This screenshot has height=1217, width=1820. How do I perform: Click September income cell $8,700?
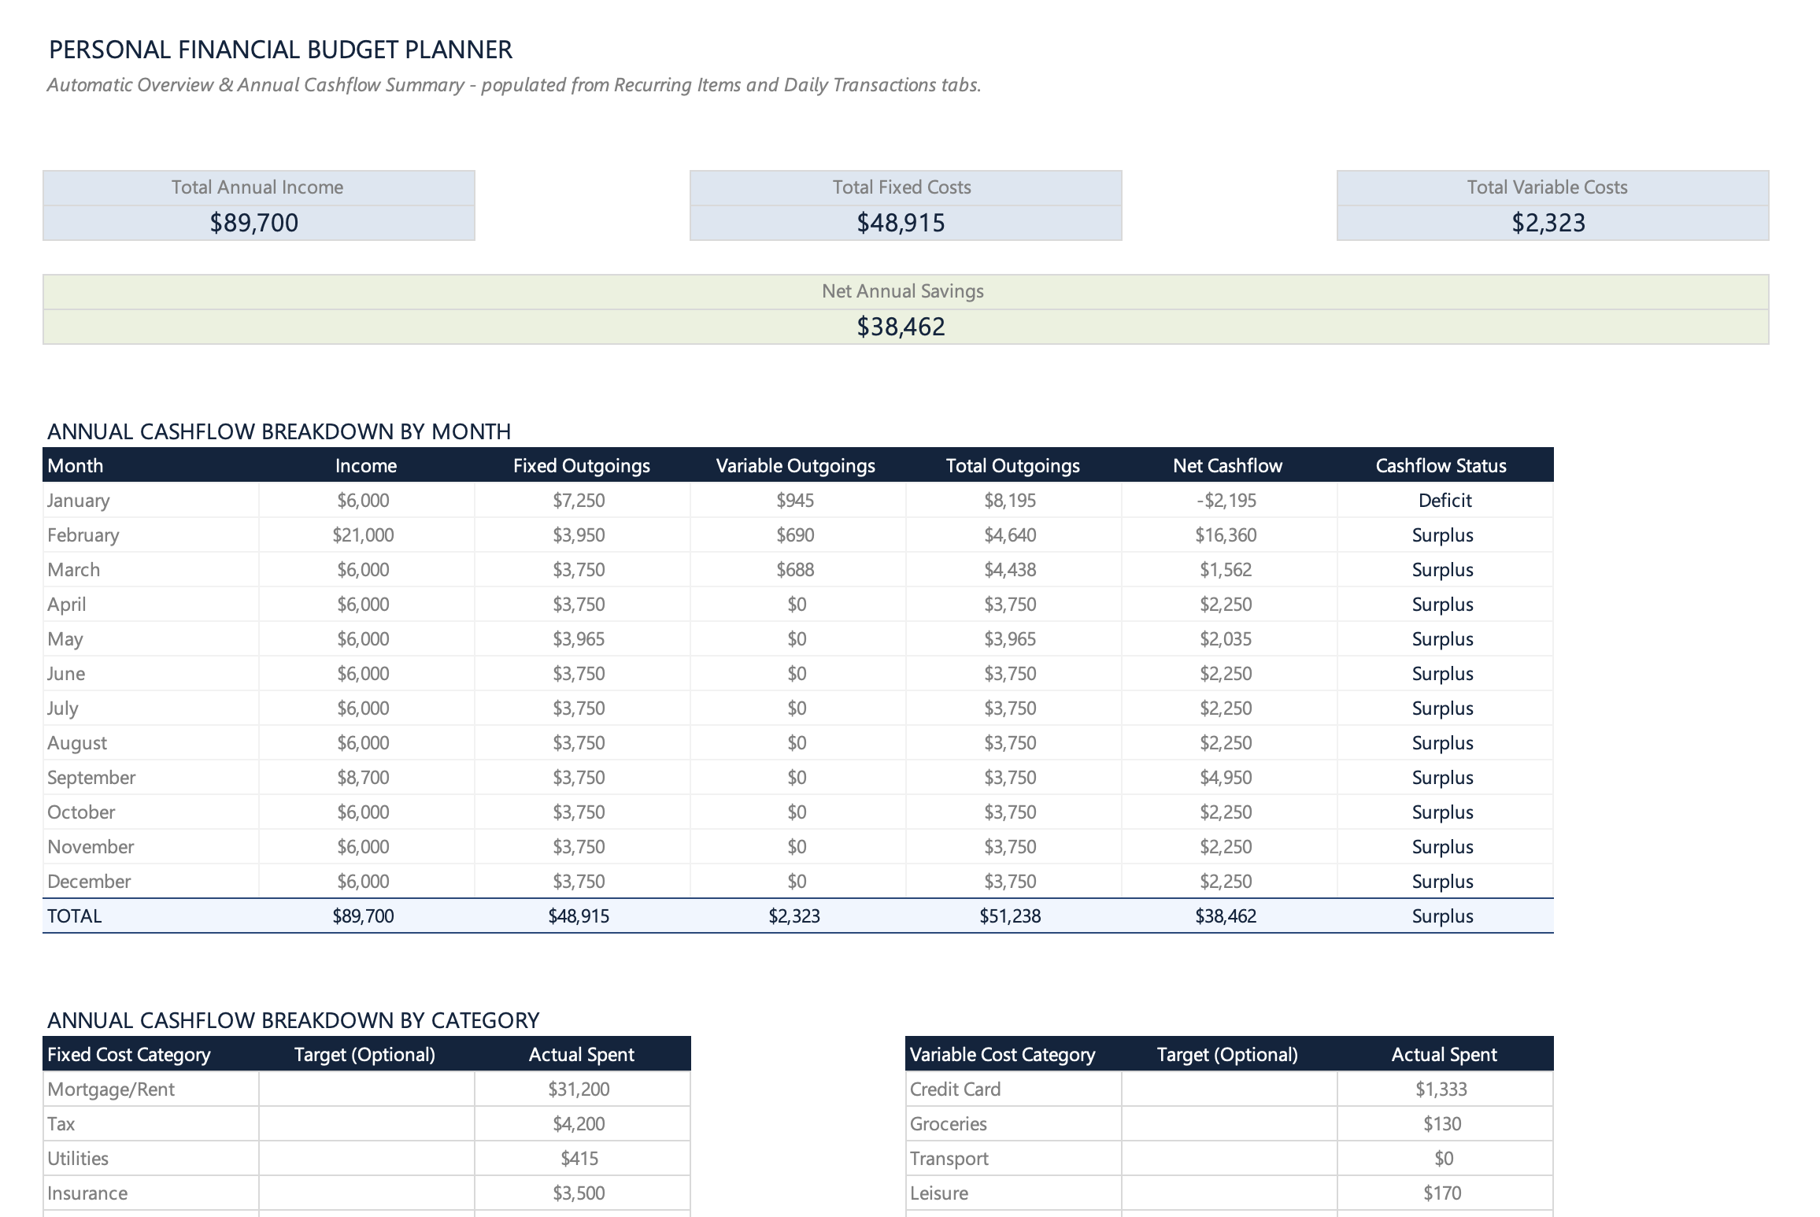367,778
